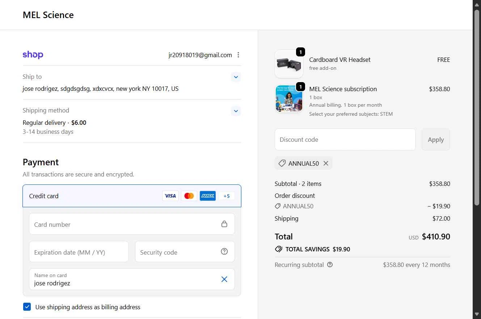Open the account options three-dot menu
The image size is (481, 319).
click(238, 55)
